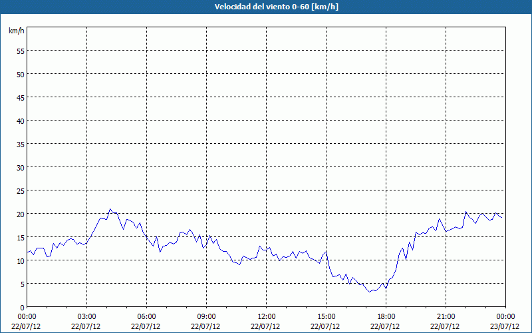Select the 45 value on the y-axis
The width and height of the screenshot is (532, 333).
coord(21,97)
